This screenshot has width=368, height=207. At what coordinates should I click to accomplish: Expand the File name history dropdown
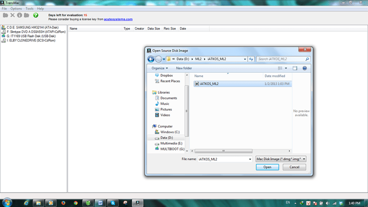pos(250,159)
